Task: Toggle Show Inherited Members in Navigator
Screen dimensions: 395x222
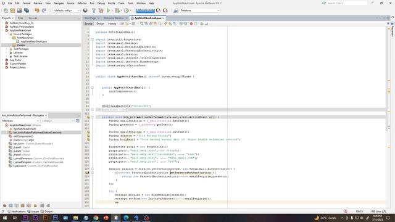Action: [4, 205]
